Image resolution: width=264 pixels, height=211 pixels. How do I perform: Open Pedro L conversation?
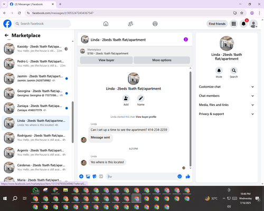click(36, 63)
